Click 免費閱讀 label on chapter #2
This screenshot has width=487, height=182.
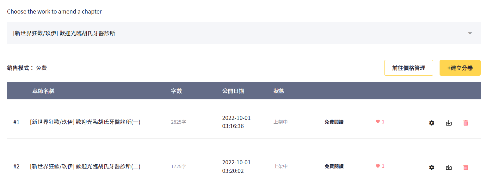334,167
